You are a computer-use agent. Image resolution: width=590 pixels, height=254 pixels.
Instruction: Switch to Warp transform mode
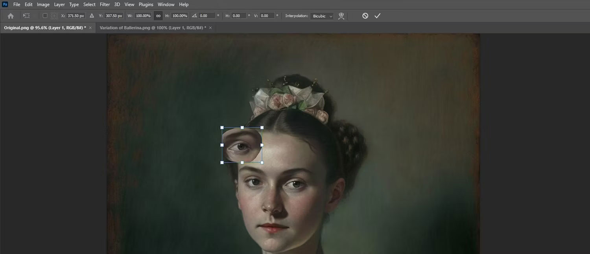pyautogui.click(x=341, y=16)
